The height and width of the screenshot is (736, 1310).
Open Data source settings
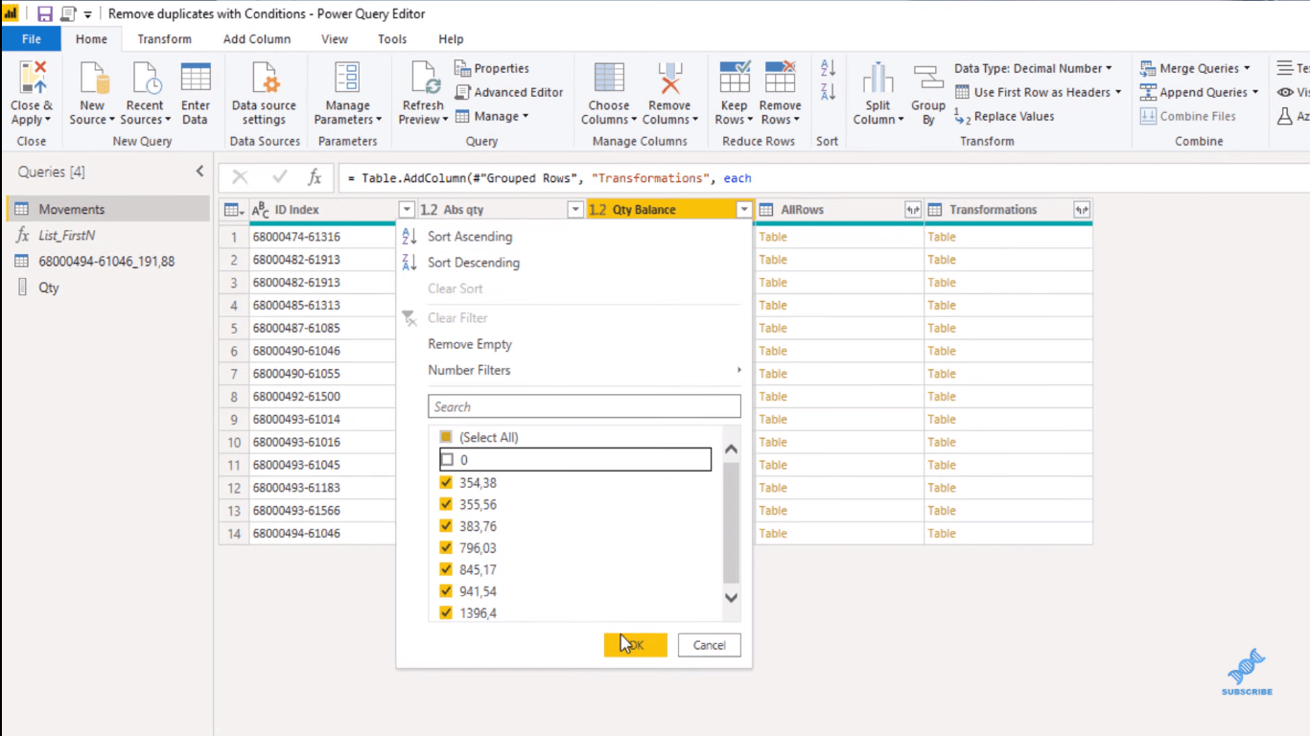264,93
